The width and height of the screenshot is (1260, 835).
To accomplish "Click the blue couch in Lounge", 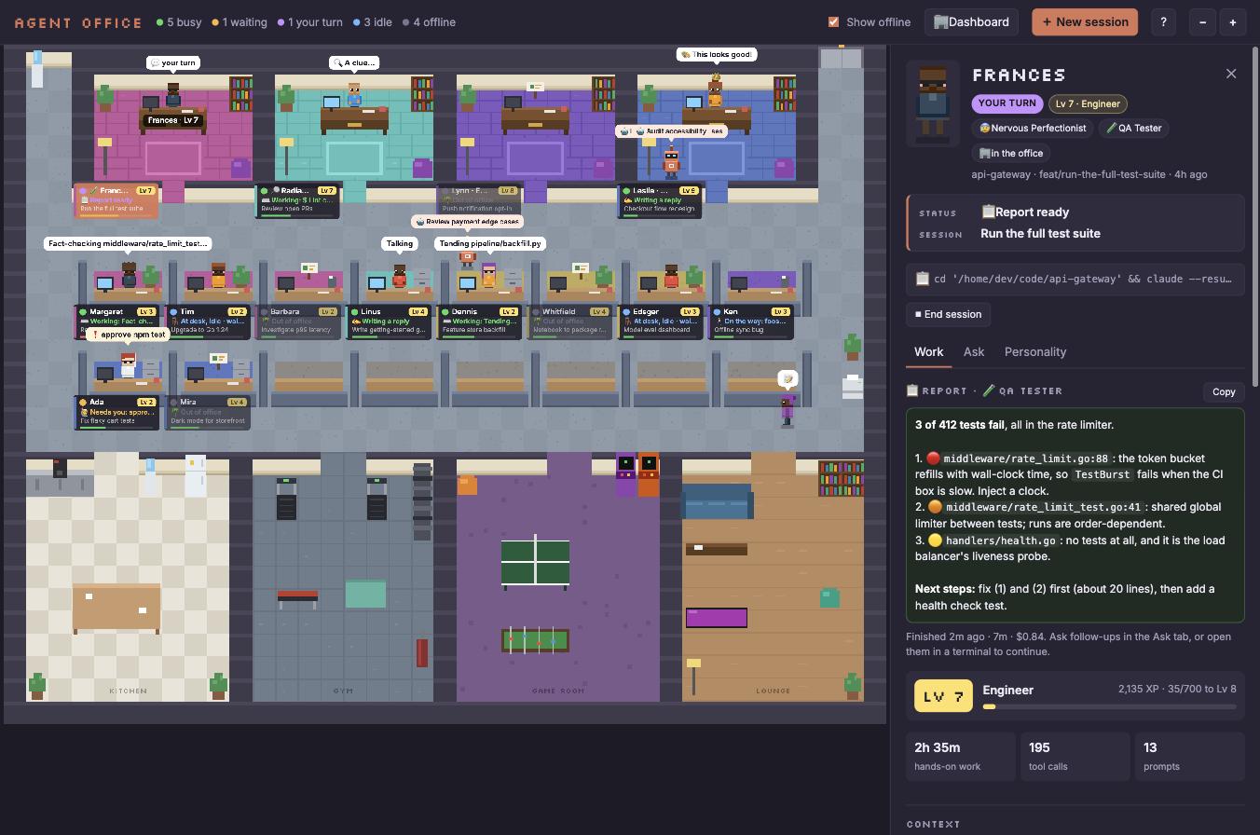I will click(x=718, y=501).
